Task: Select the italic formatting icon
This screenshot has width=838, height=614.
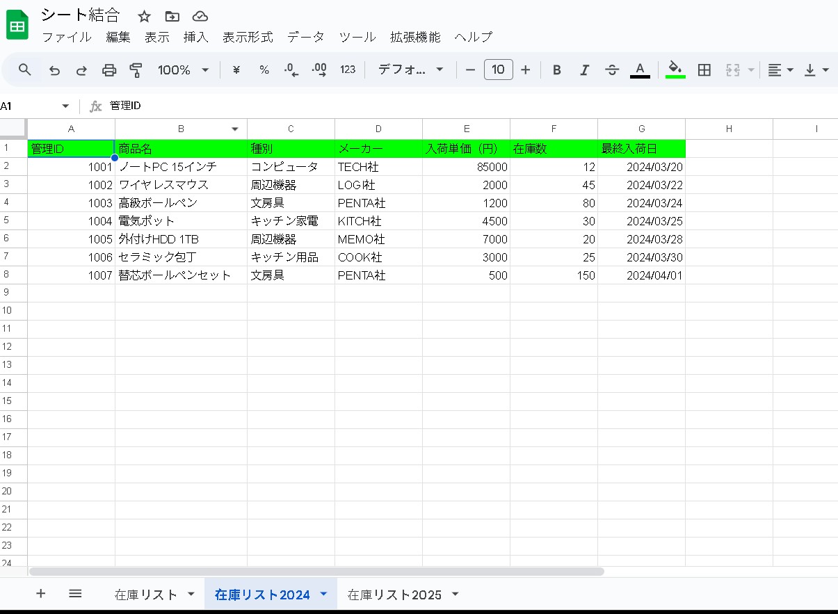Action: coord(583,70)
